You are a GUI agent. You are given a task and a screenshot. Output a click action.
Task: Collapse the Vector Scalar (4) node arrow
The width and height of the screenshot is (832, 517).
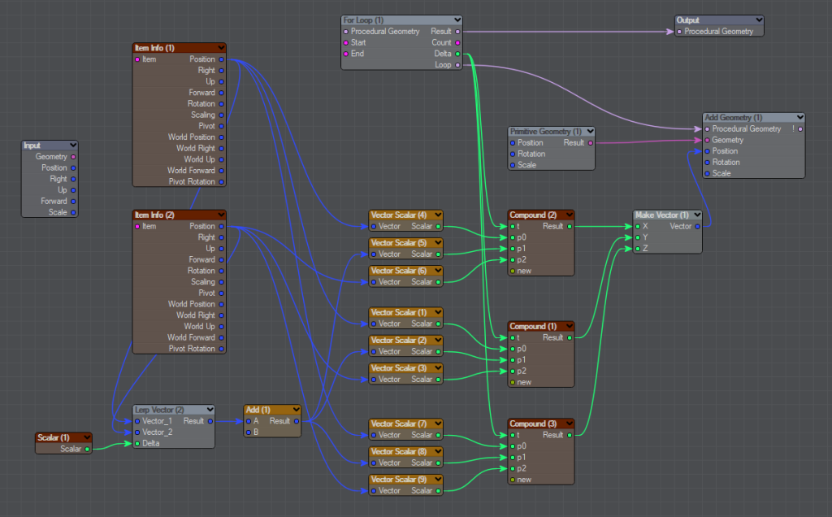point(438,215)
